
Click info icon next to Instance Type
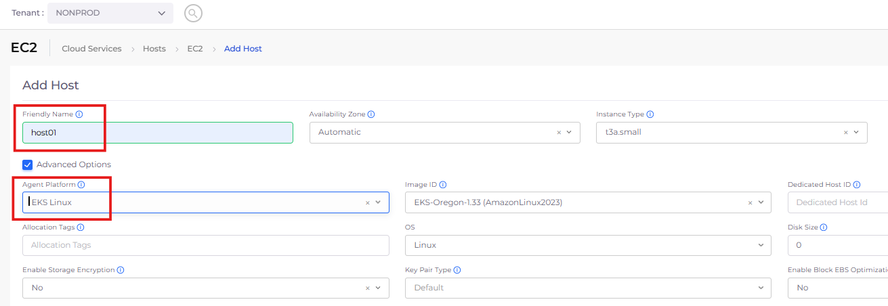click(650, 114)
